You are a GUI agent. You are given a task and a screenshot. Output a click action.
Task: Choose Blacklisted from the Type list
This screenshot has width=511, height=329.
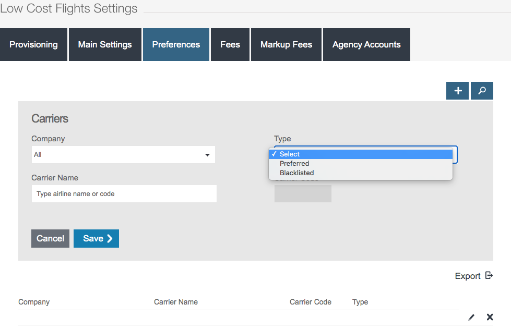click(296, 173)
